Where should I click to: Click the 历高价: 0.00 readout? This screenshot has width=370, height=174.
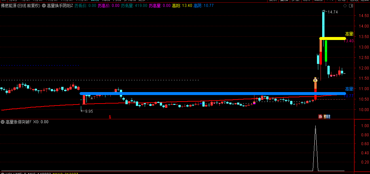[109, 6]
